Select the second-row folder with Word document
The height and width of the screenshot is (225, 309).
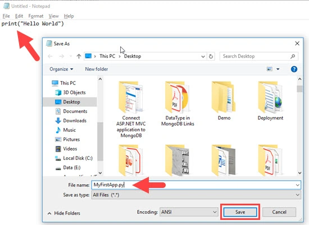tap(224, 160)
